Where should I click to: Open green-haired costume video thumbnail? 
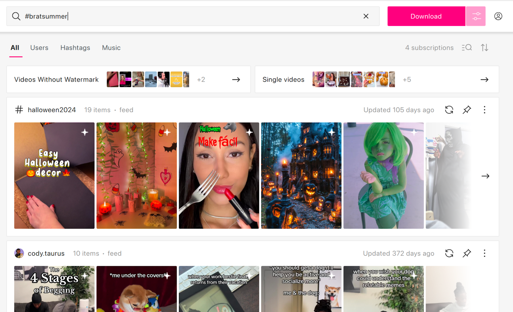(383, 175)
